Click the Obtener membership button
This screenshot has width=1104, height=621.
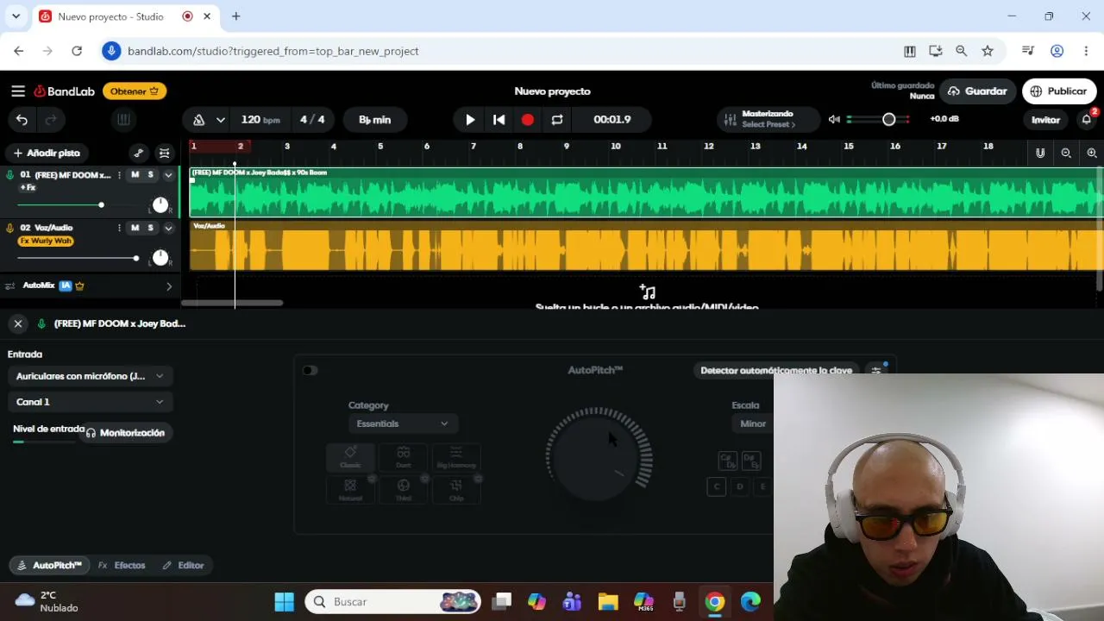(135, 91)
